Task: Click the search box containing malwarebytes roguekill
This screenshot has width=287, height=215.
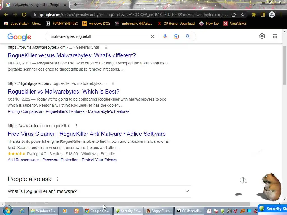Action: click(x=99, y=36)
